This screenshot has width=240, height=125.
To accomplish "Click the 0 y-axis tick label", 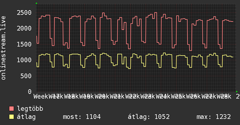I will click(30, 92).
